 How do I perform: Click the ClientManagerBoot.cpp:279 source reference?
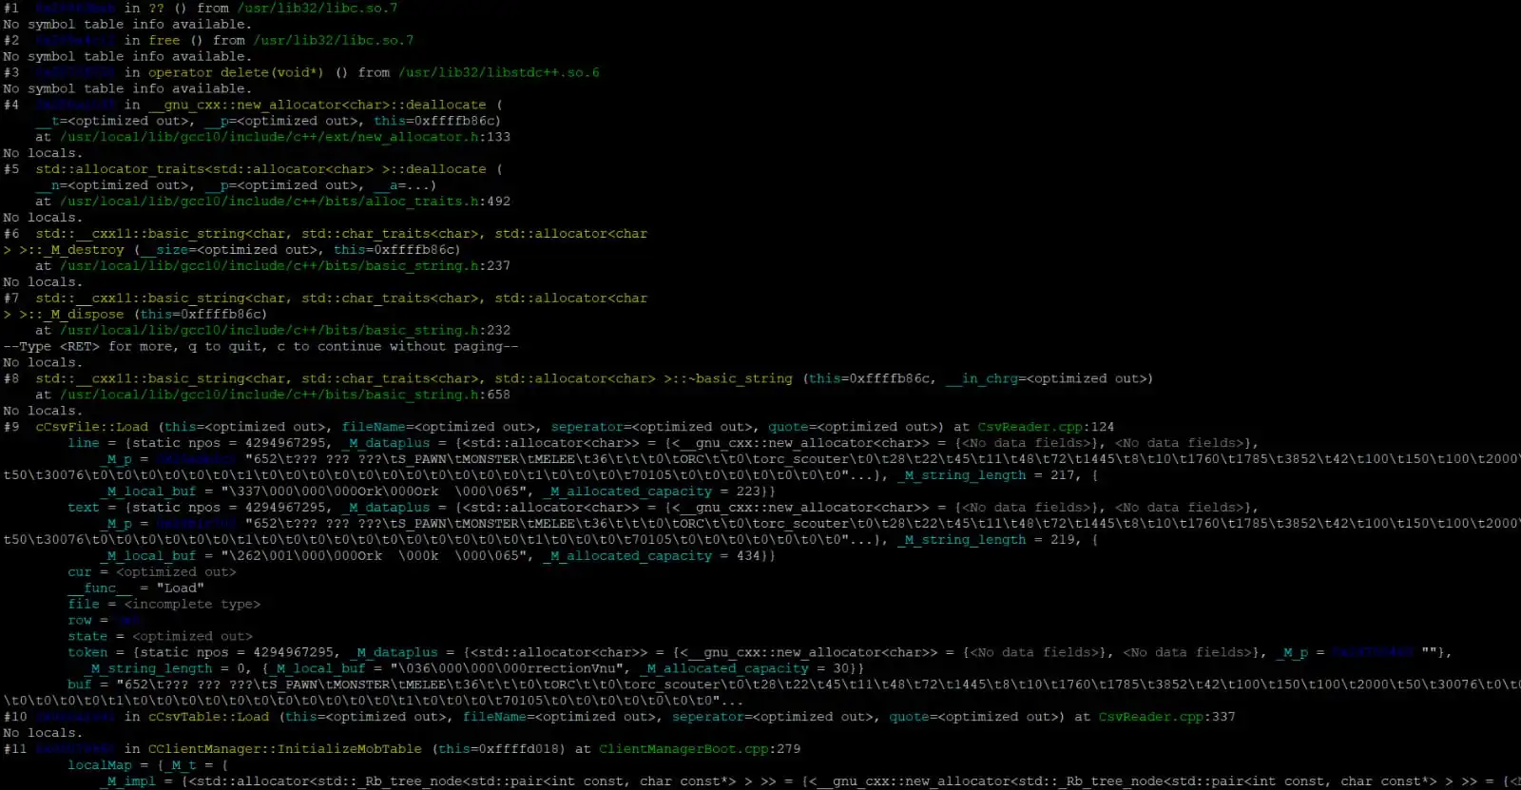pos(700,749)
